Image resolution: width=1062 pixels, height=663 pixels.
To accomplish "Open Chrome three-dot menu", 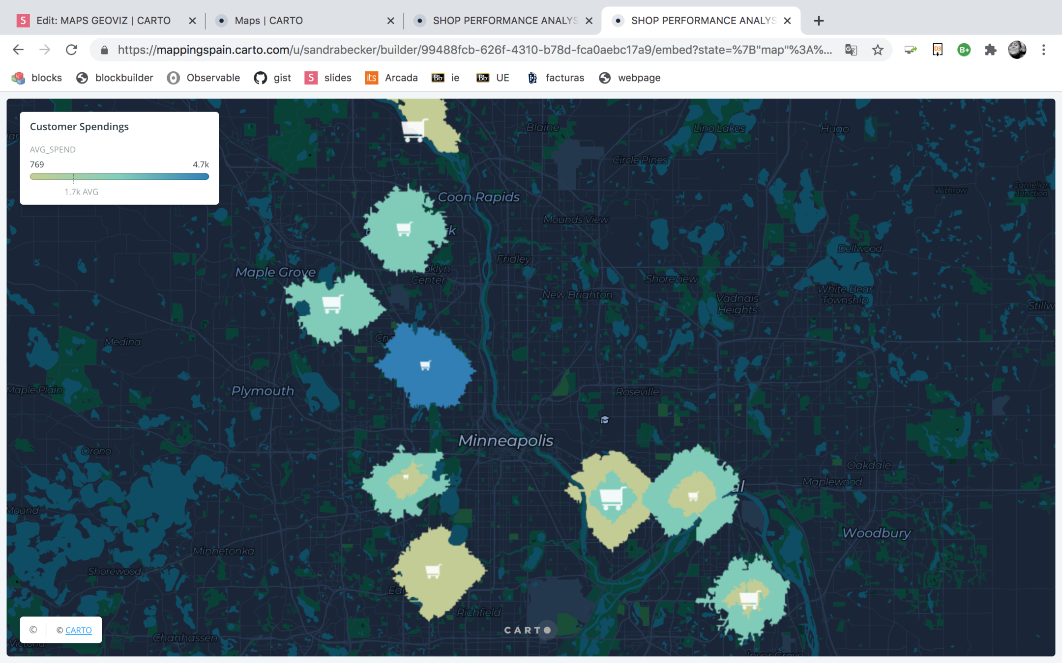I will click(1043, 50).
